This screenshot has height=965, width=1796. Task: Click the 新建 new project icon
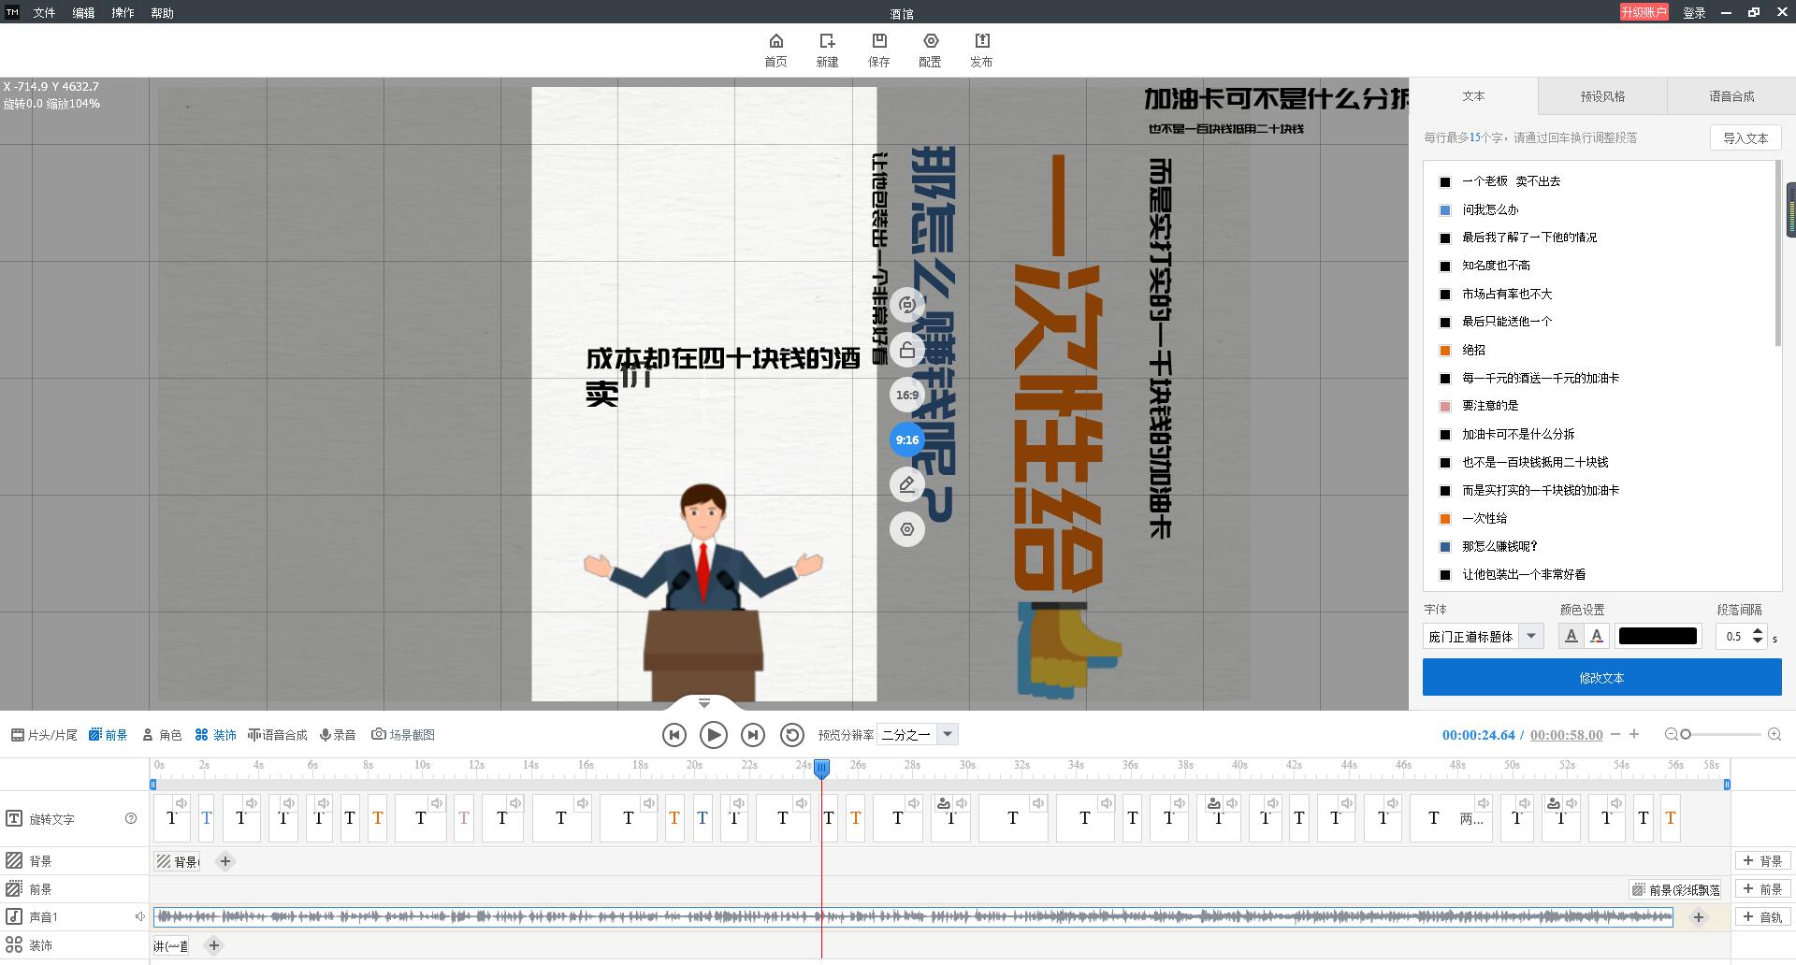coord(827,50)
